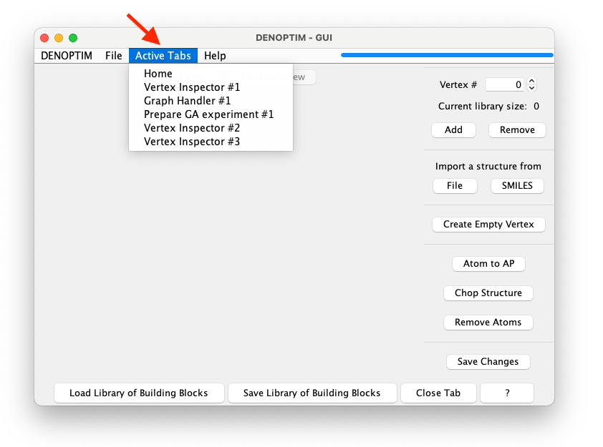The width and height of the screenshot is (603, 447).
Task: Create an Empty Vertex
Action: (488, 224)
